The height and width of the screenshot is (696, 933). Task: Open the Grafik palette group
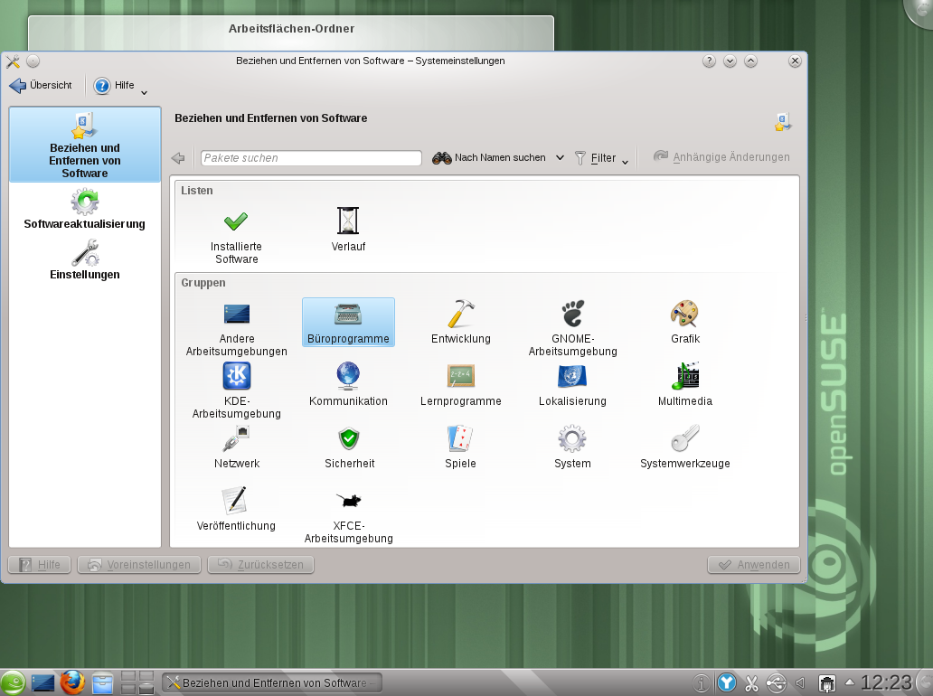[x=684, y=322]
